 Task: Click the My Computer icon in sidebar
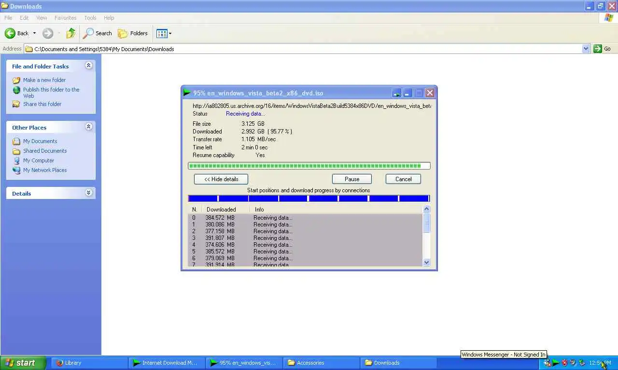(x=16, y=160)
